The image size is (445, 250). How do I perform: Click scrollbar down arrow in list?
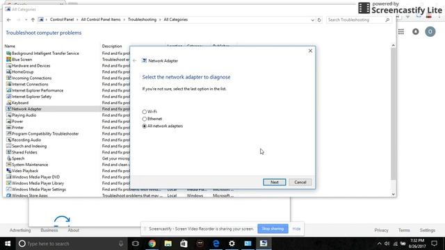tap(394, 194)
